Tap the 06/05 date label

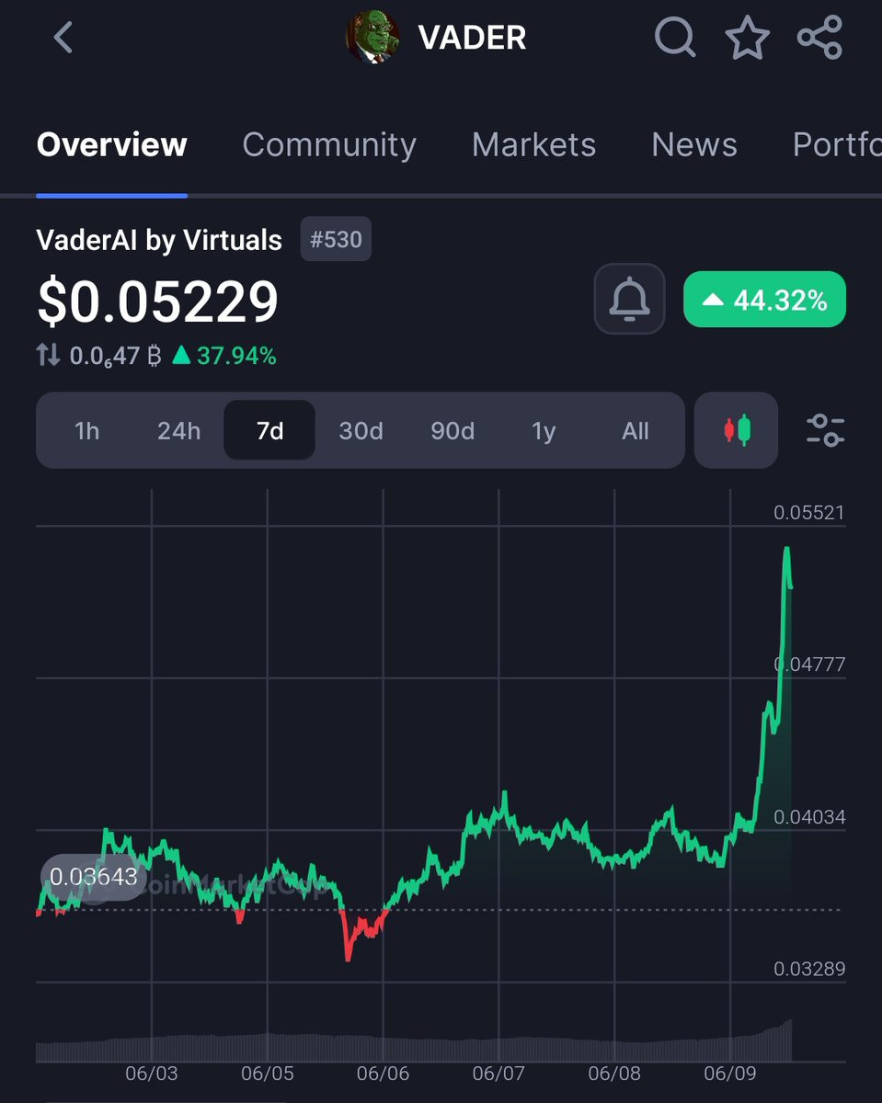point(268,1073)
